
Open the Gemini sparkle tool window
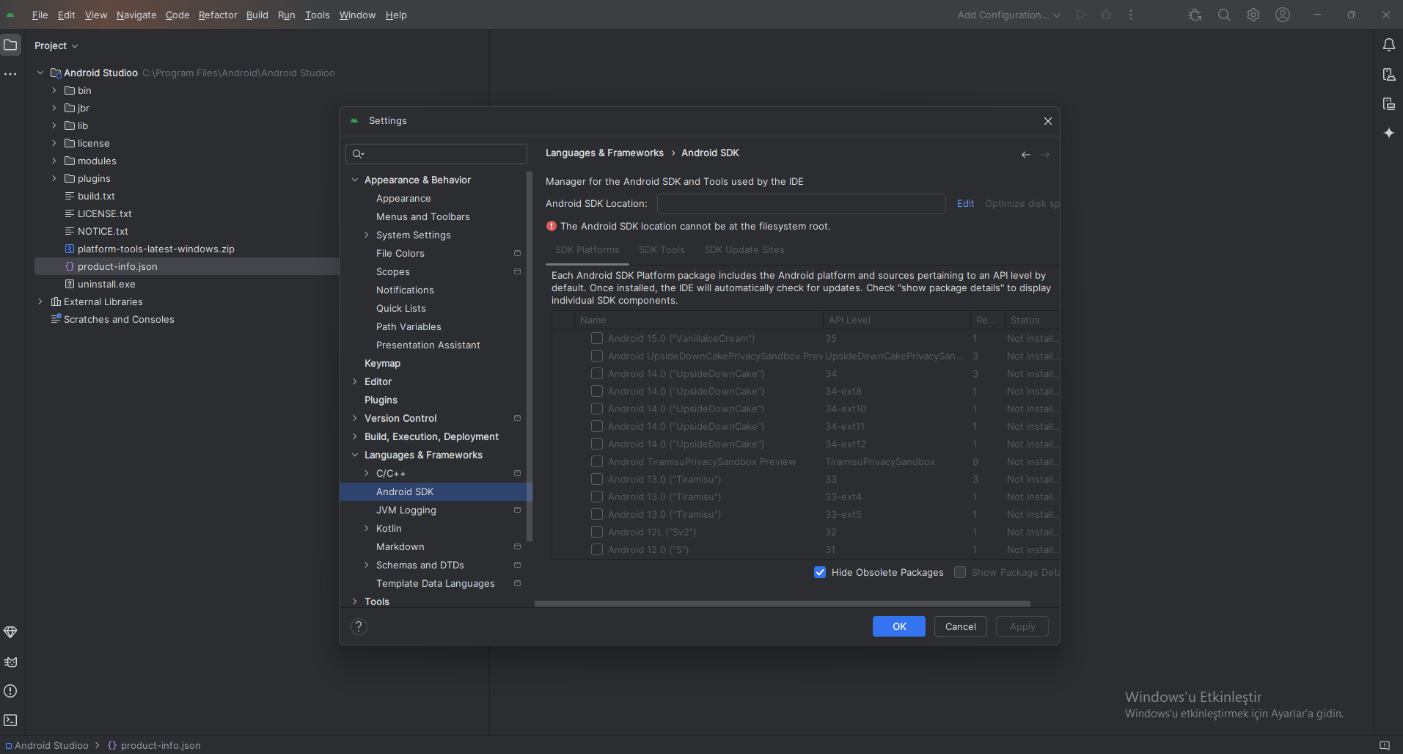coord(1388,133)
